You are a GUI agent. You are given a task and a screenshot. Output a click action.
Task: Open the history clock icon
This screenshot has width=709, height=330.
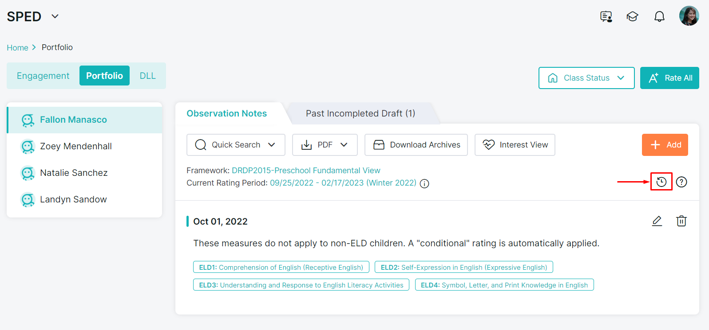tap(661, 182)
